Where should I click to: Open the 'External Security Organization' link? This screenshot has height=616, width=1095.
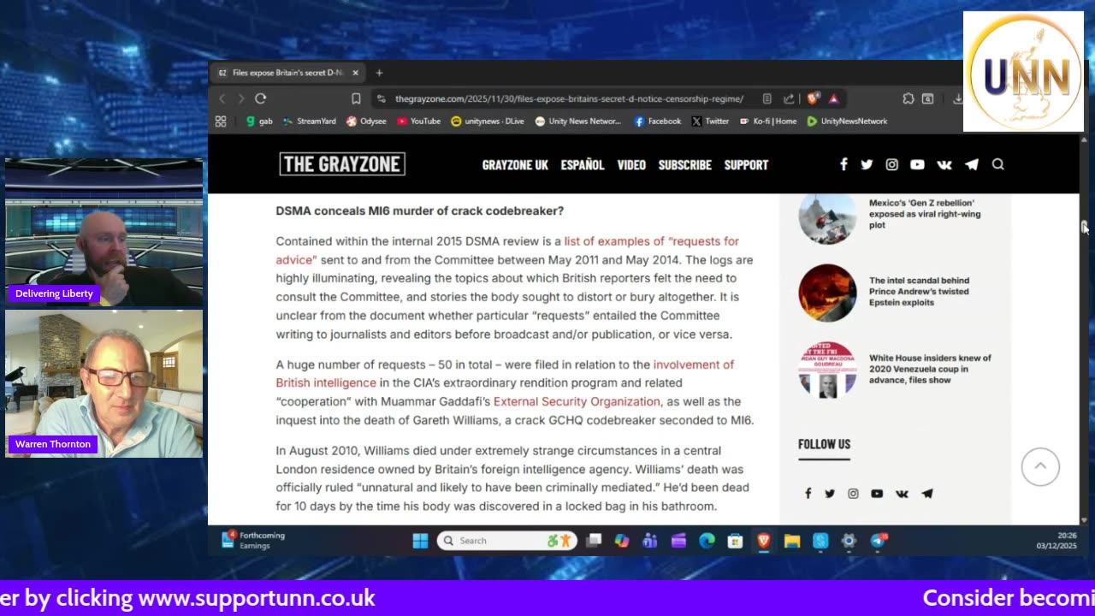tap(577, 401)
